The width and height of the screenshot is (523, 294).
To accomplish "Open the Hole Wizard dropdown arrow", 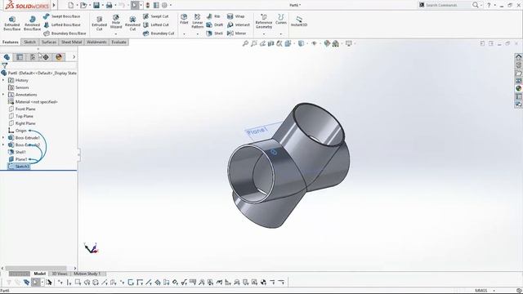I will (116, 34).
